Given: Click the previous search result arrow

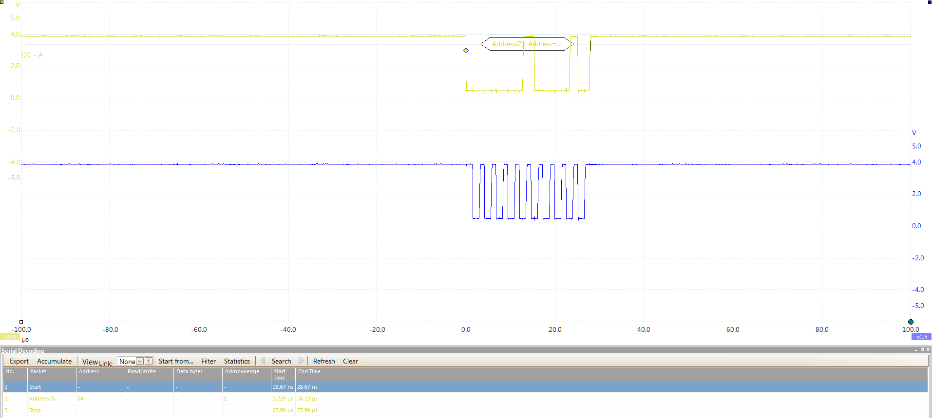Looking at the screenshot, I should tap(262, 361).
